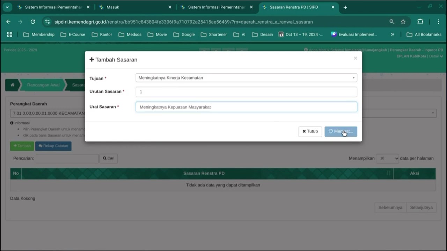Open the Membership bookmark folder
Image resolution: width=447 pixels, height=251 pixels.
[x=39, y=35]
